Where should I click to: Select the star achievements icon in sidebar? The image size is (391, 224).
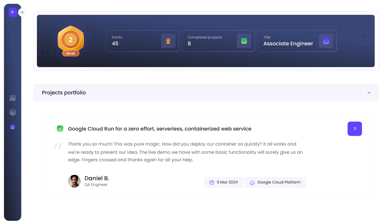pos(13,126)
